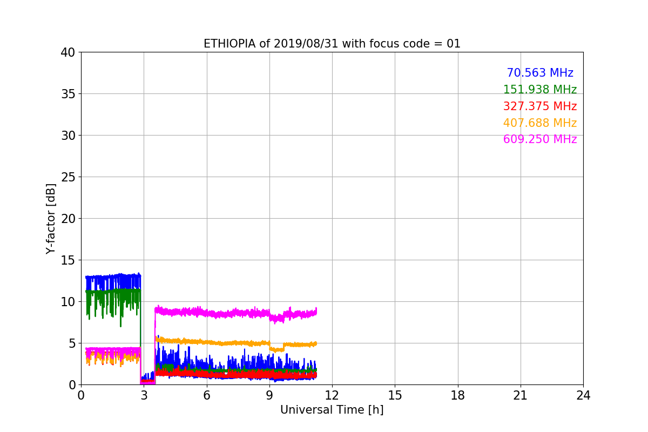
Task: Select the 609.250 MHz legend label
Action: [x=540, y=139]
